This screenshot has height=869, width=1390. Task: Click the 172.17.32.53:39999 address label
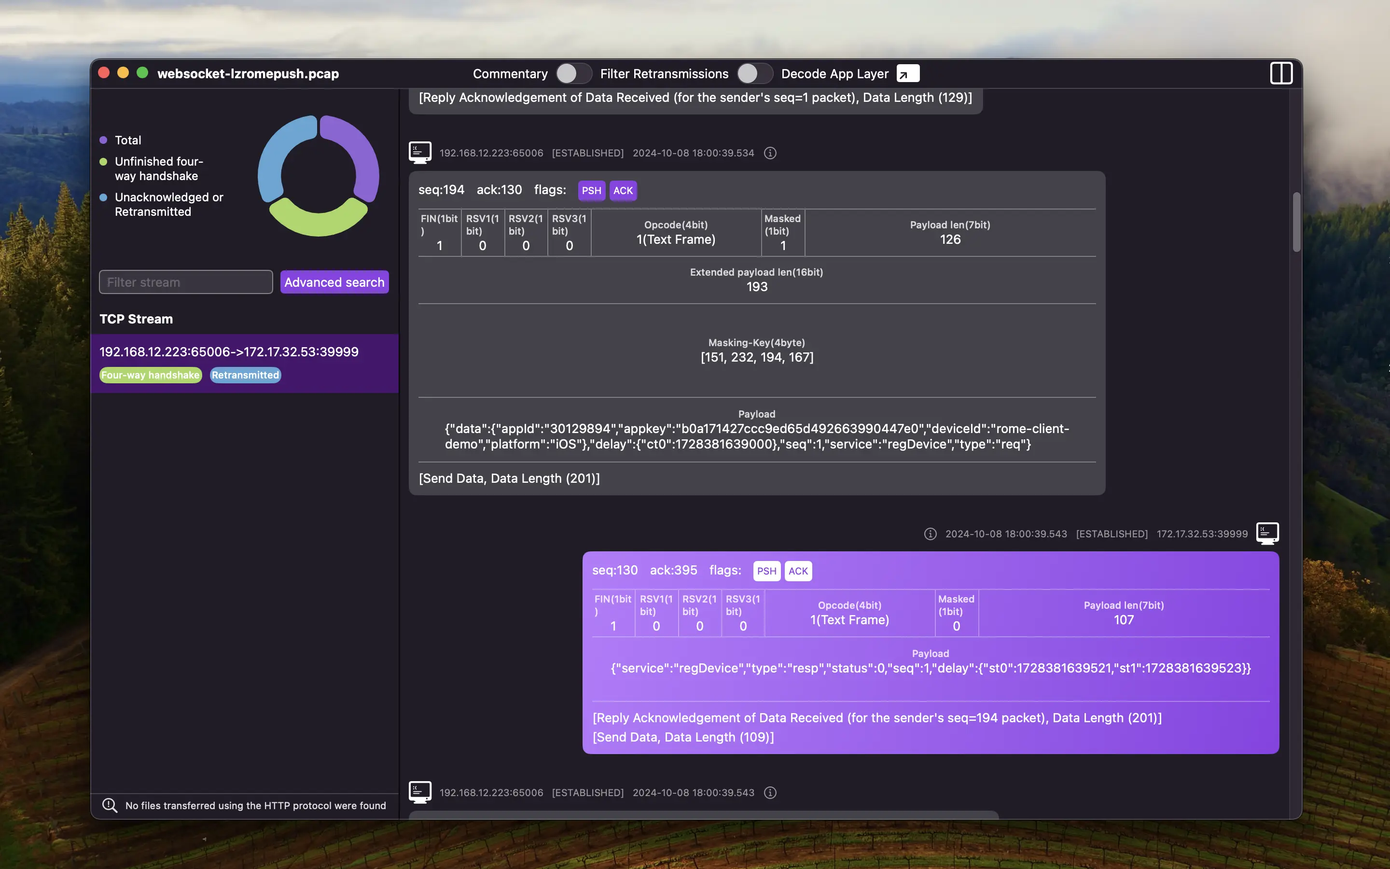[1202, 534]
